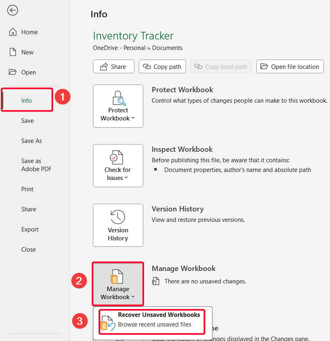
Task: Click the Documents breadcrumb under Inventory Tracker
Action: click(167, 48)
